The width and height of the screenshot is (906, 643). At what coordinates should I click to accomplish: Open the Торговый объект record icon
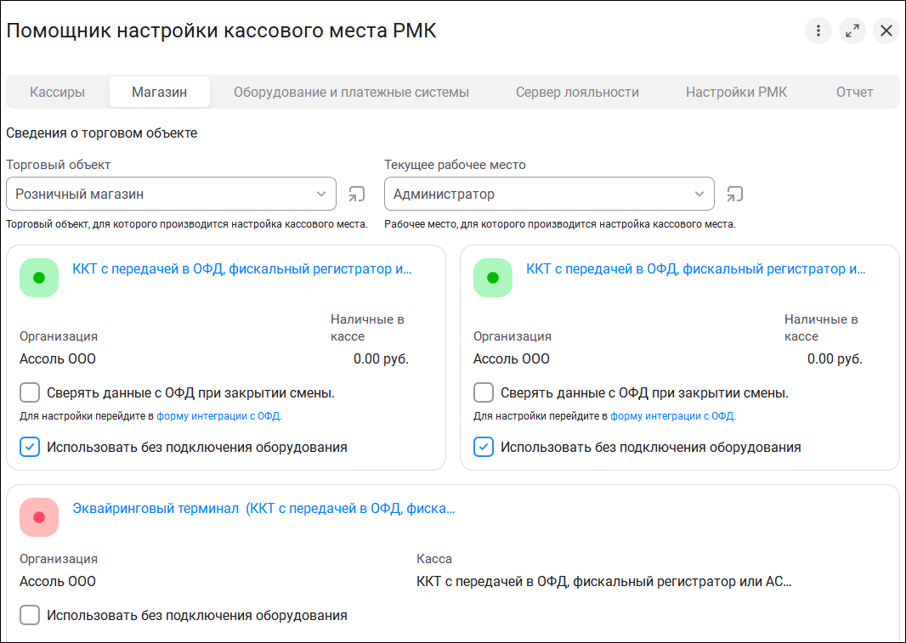pos(357,194)
